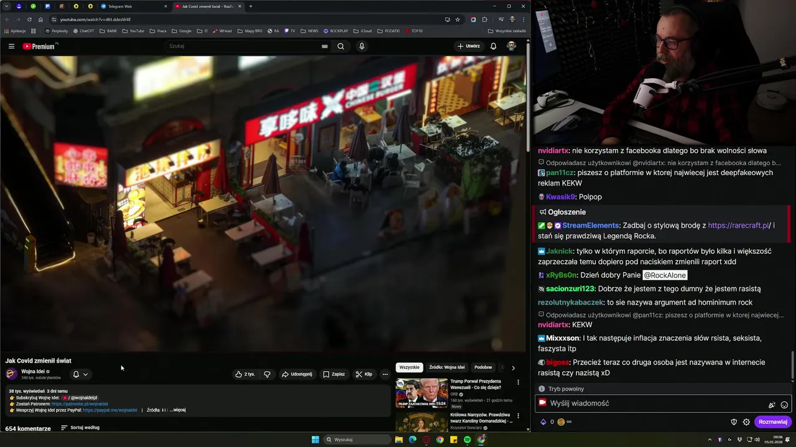Show next filter chips with arrow

[x=513, y=368]
